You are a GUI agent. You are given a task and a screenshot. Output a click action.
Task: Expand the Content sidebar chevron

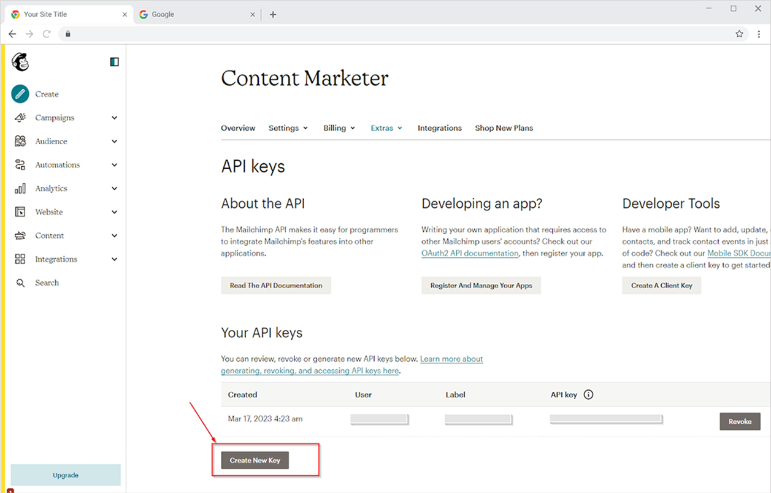coord(115,235)
